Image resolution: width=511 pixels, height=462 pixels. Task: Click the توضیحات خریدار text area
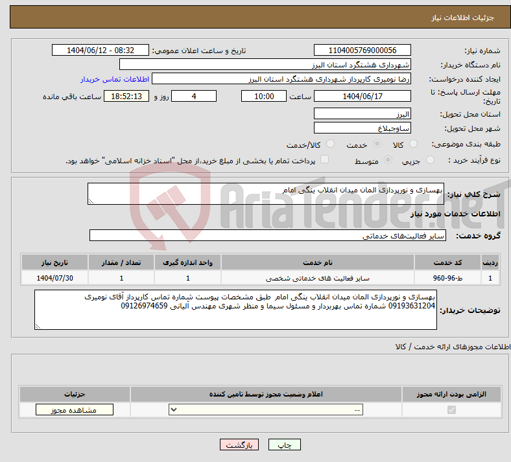(235, 310)
